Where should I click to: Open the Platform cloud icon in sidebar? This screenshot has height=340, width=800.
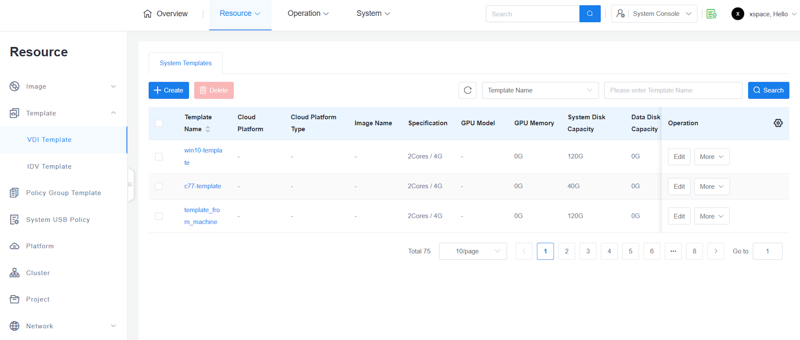point(14,246)
